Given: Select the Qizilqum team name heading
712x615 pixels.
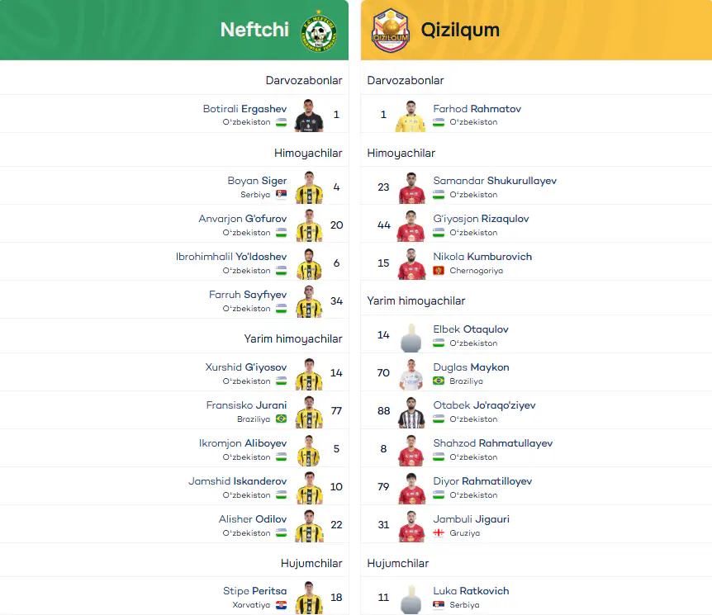Looking at the screenshot, I should [x=460, y=30].
